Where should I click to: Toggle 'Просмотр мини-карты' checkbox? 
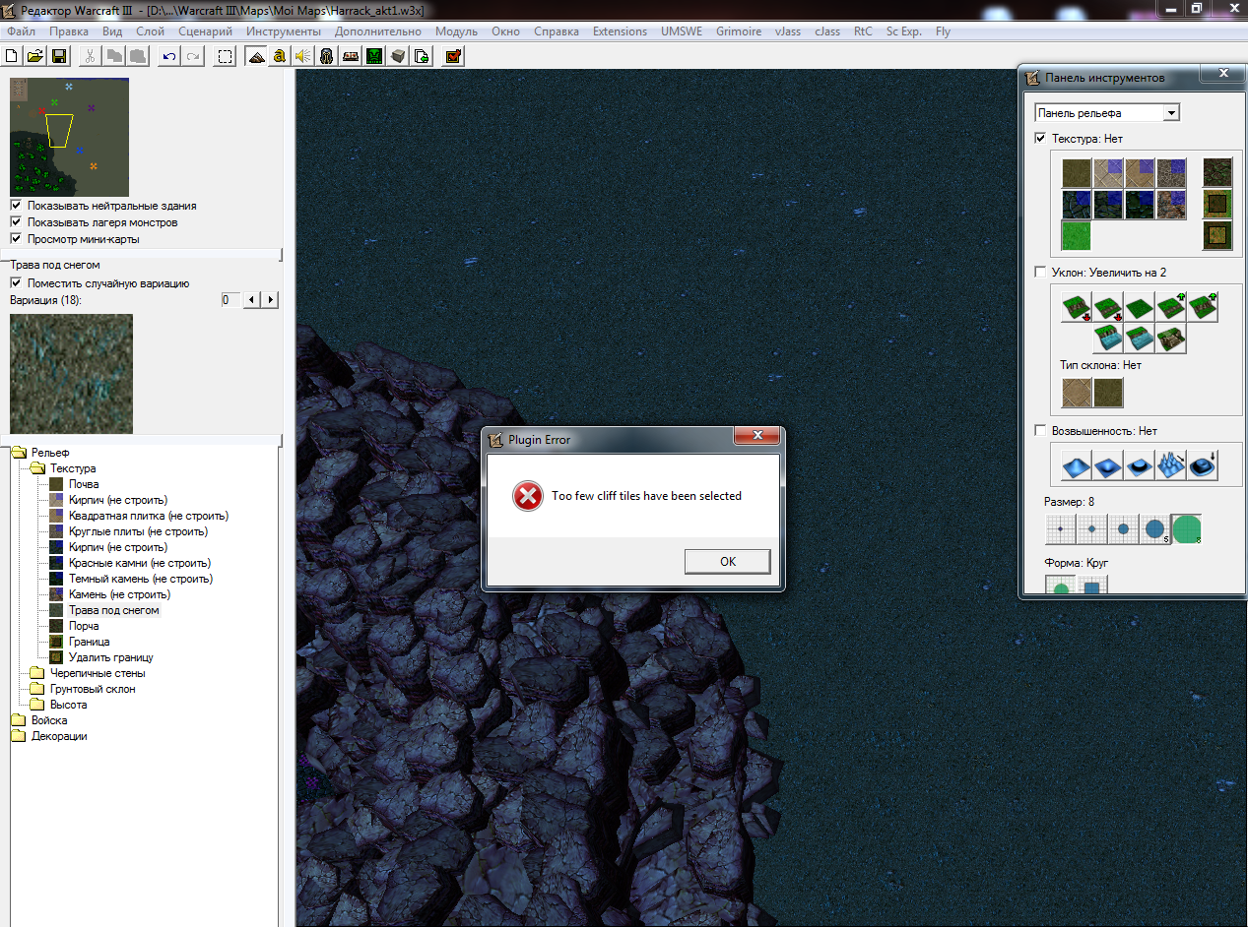pyautogui.click(x=16, y=238)
